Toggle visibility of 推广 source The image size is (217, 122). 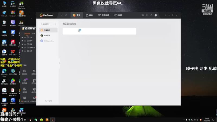click(x=22, y=41)
